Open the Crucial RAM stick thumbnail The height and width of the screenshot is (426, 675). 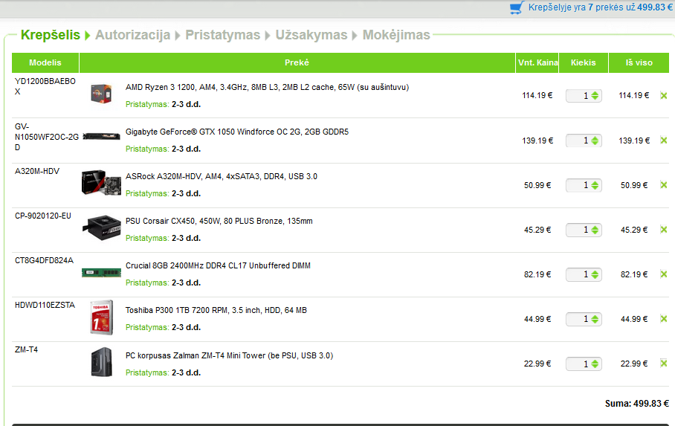tap(101, 273)
